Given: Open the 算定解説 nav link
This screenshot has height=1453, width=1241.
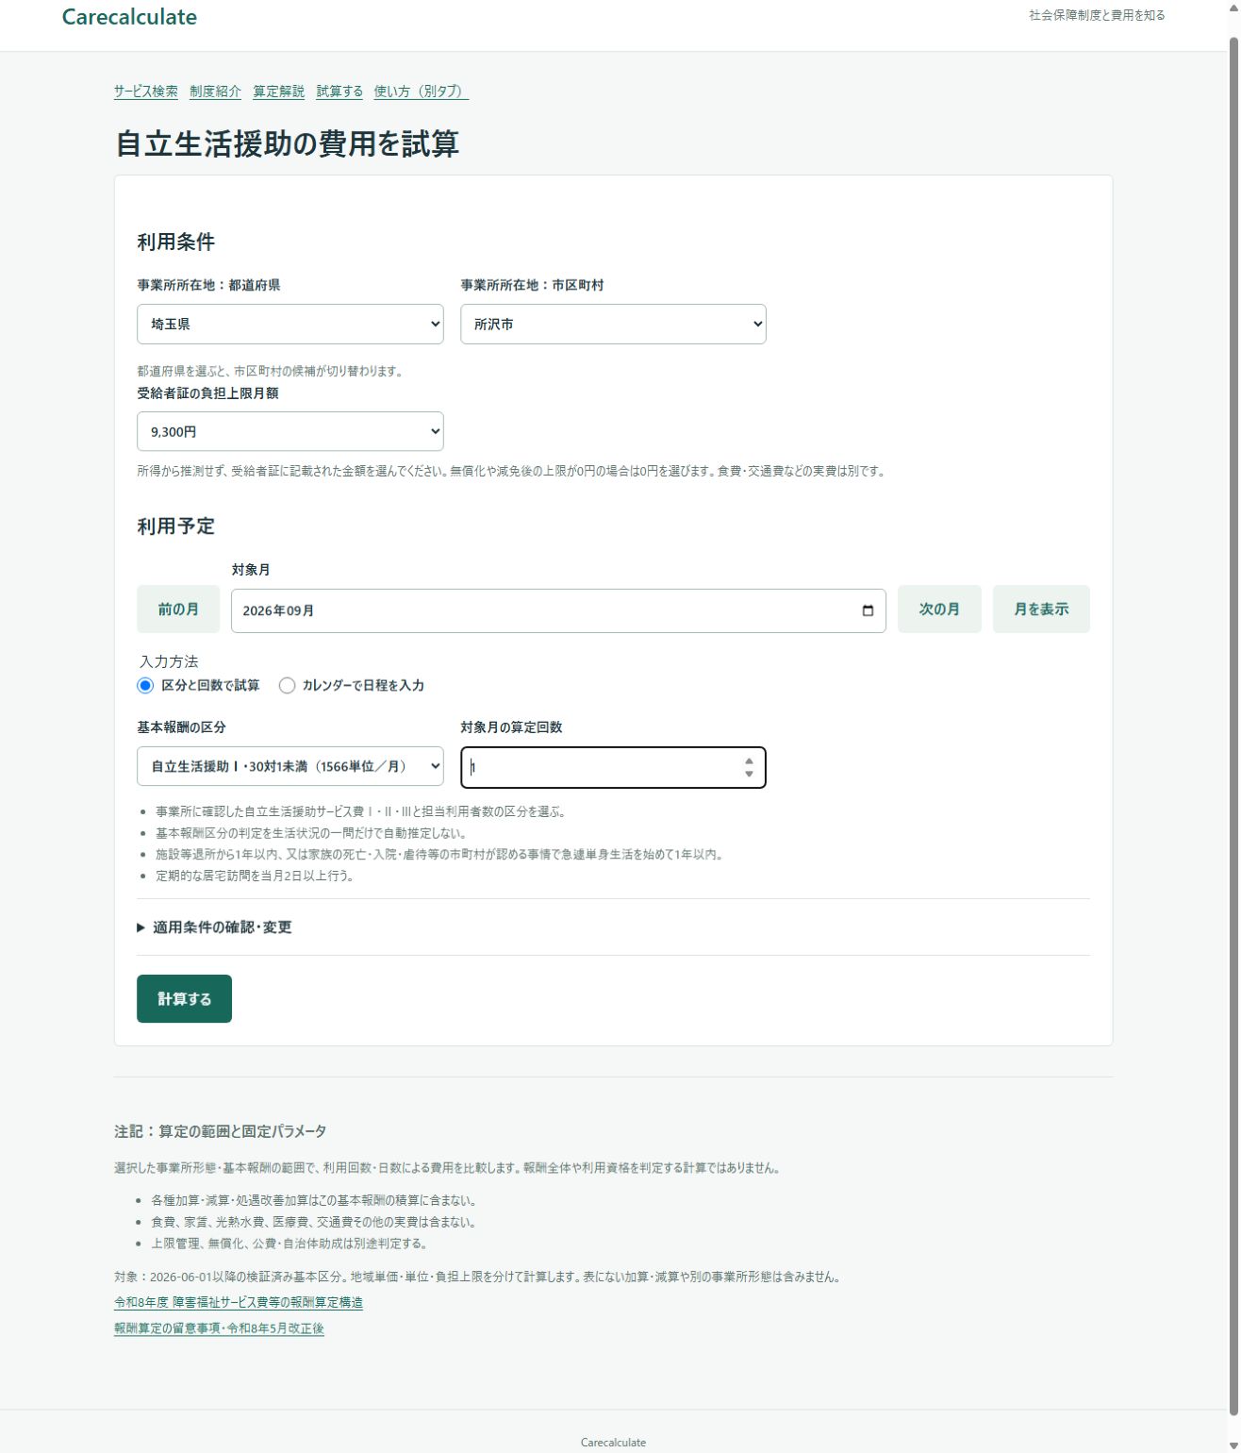Looking at the screenshot, I should tap(278, 92).
